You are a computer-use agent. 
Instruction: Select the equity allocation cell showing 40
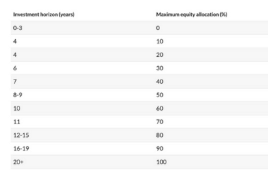tap(159, 82)
